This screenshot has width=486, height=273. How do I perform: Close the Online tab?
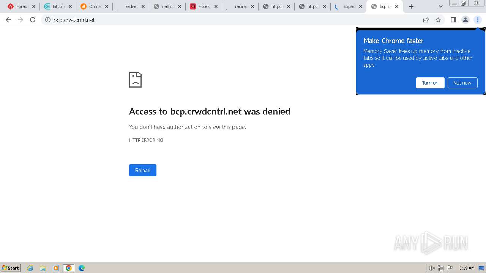pos(107,6)
